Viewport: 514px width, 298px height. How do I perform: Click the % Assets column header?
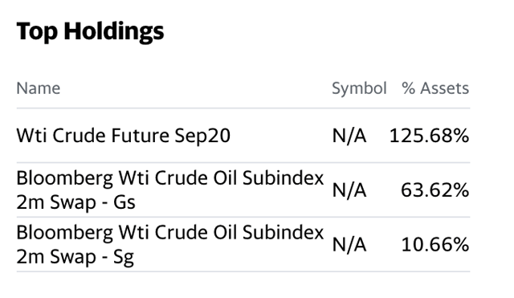pyautogui.click(x=435, y=88)
